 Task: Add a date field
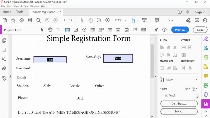[127, 30]
